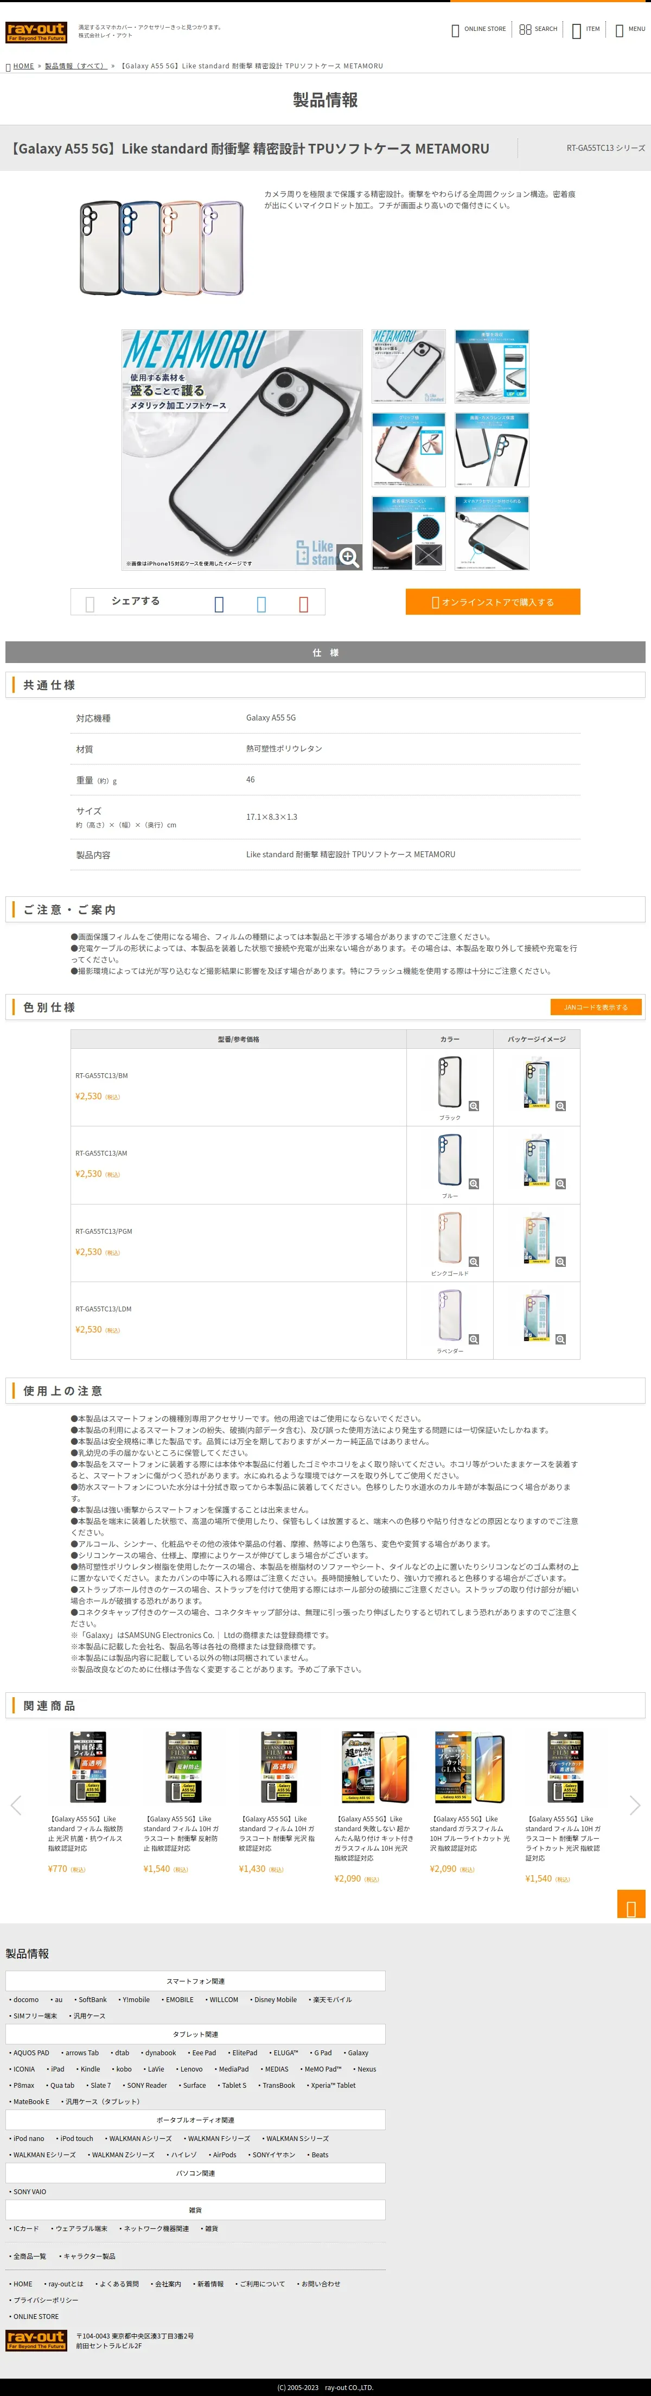
Task: Zoom the ピンクゴールド color image
Action: tap(474, 1262)
